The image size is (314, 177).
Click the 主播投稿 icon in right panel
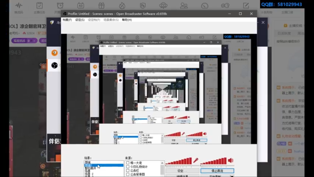[286, 26]
